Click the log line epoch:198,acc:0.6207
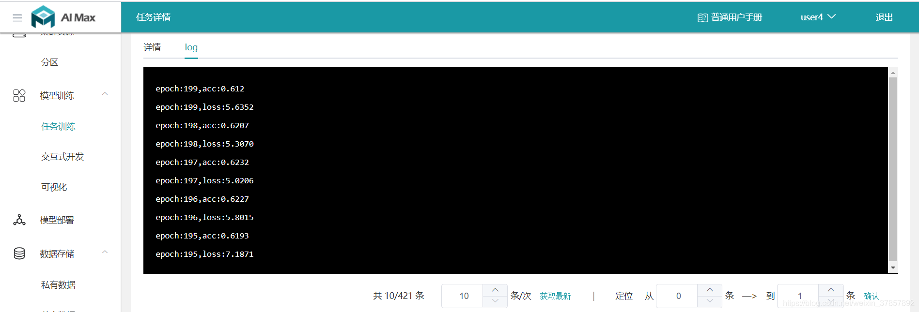Screen dimensions: 919x312 [x=202, y=125]
